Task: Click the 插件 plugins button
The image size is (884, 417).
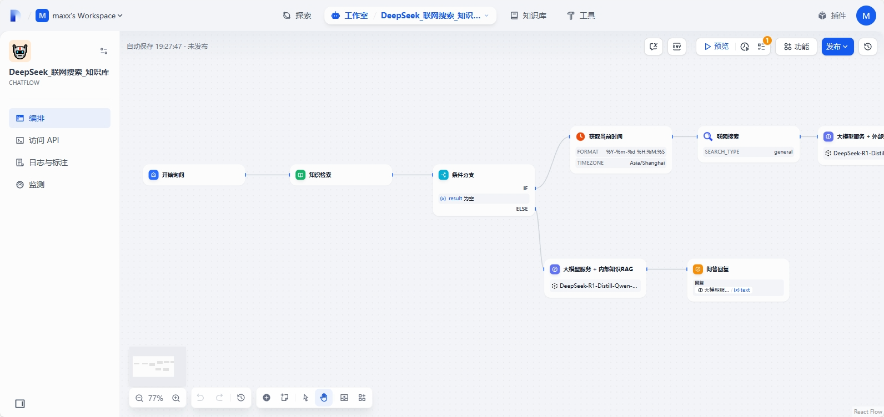Action: pos(832,16)
